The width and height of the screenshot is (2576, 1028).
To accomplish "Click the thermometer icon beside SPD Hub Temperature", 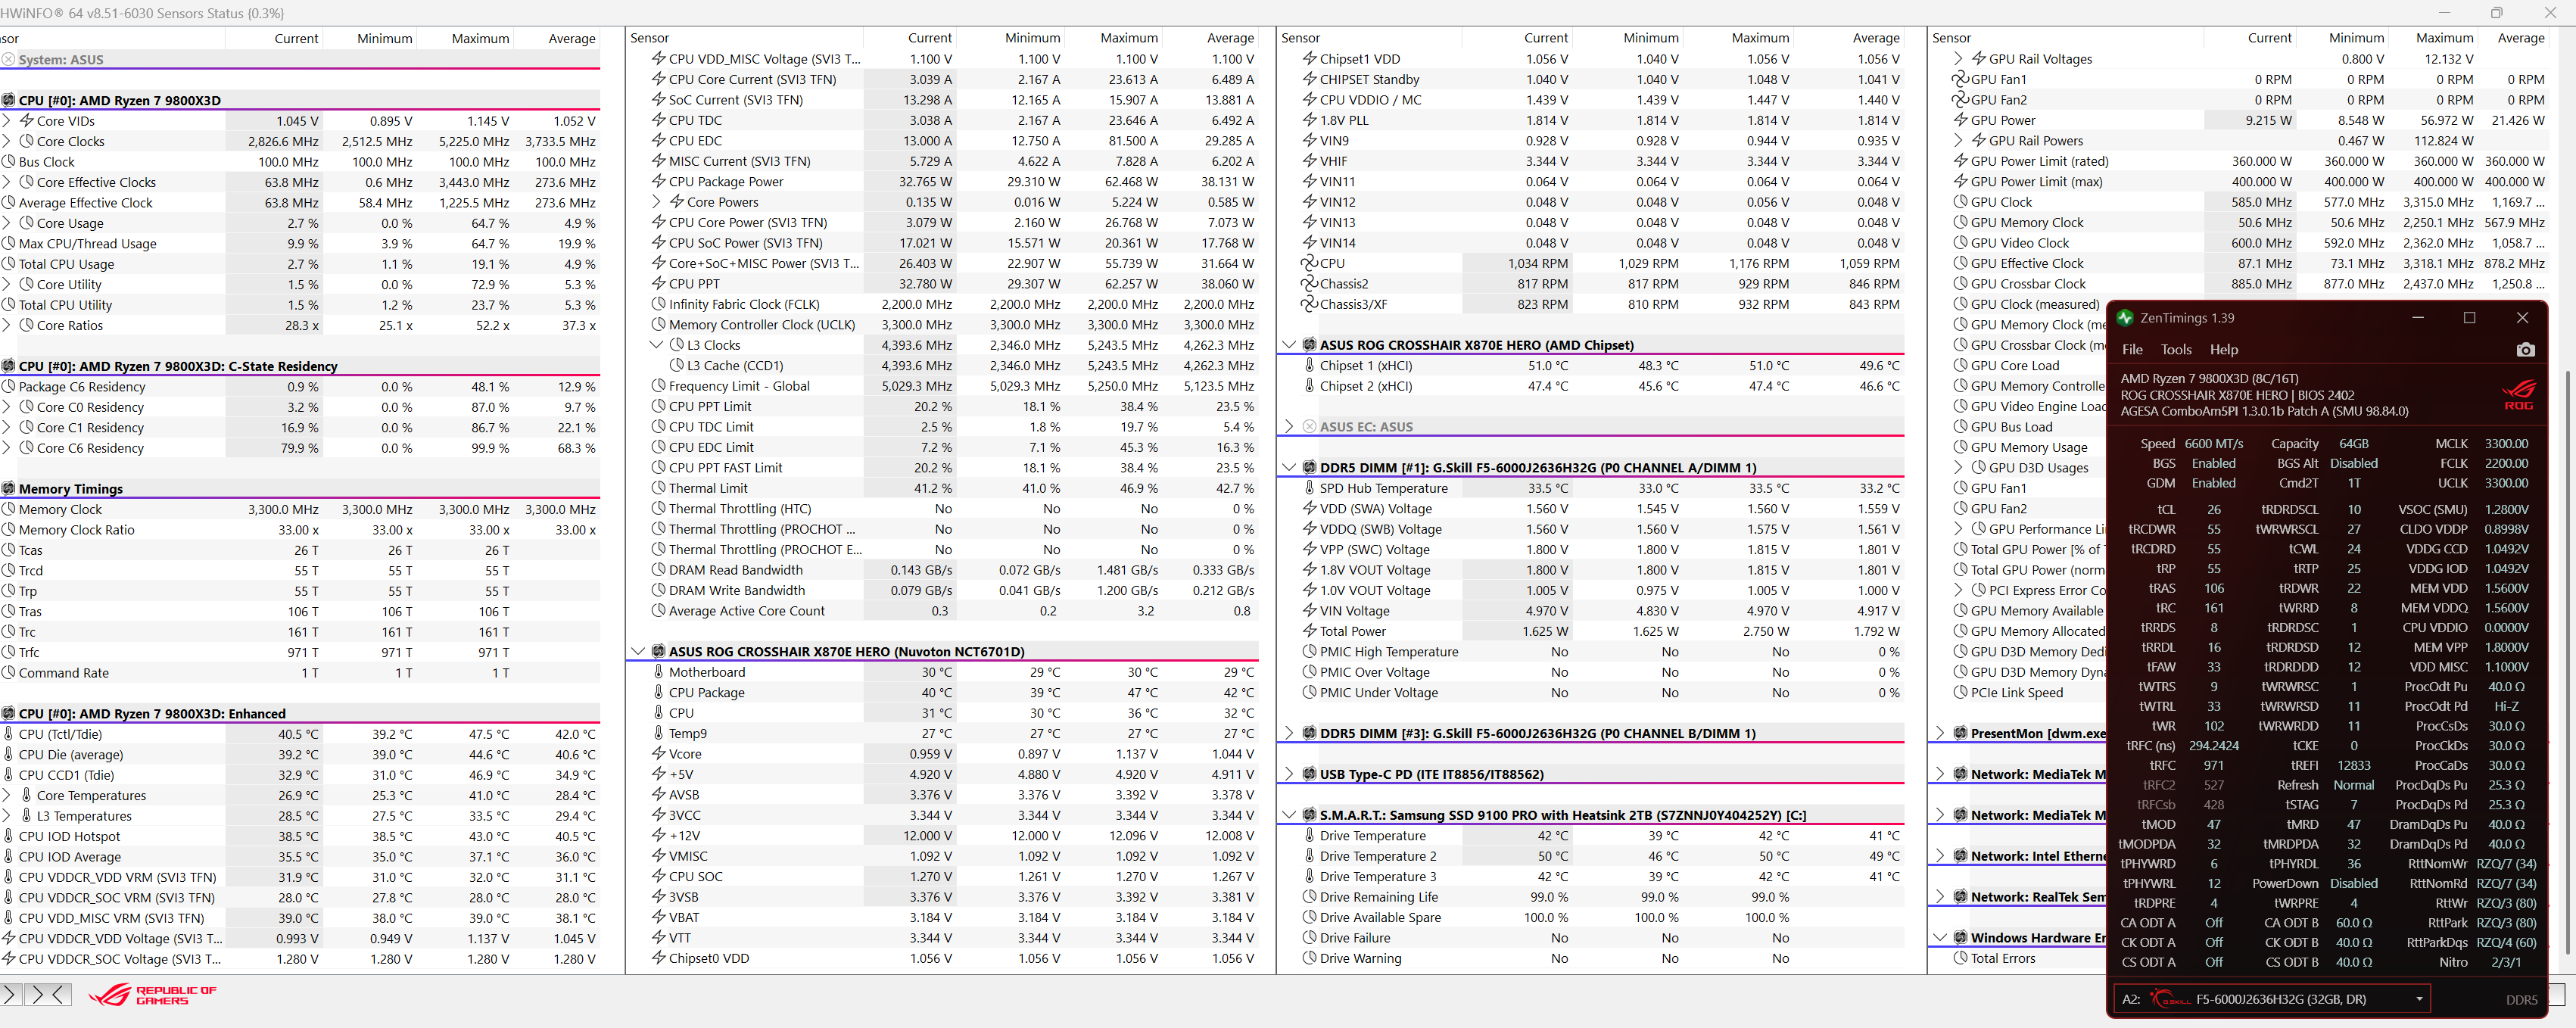I will (x=1309, y=488).
